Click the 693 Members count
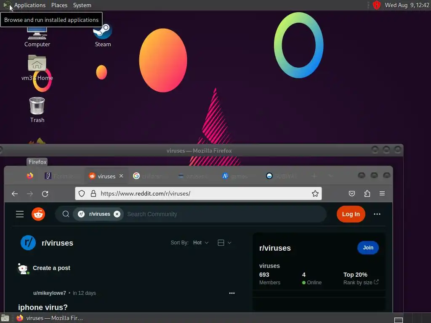The image size is (431, 323). [x=270, y=278]
